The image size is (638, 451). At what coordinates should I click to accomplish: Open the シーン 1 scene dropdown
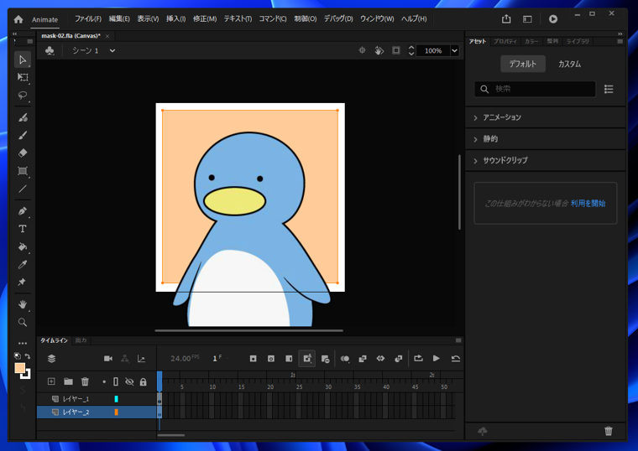point(112,51)
